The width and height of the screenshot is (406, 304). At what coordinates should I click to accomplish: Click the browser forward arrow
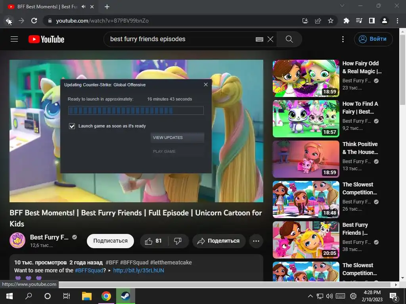click(x=21, y=21)
